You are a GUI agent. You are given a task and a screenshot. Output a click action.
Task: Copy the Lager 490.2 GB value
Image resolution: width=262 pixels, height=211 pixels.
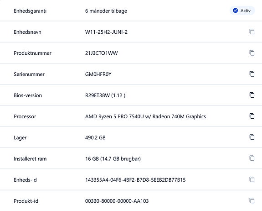click(x=252, y=137)
